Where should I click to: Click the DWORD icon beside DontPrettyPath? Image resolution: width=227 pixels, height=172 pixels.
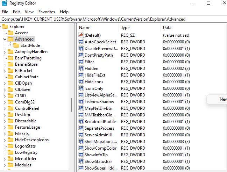coord(81,55)
